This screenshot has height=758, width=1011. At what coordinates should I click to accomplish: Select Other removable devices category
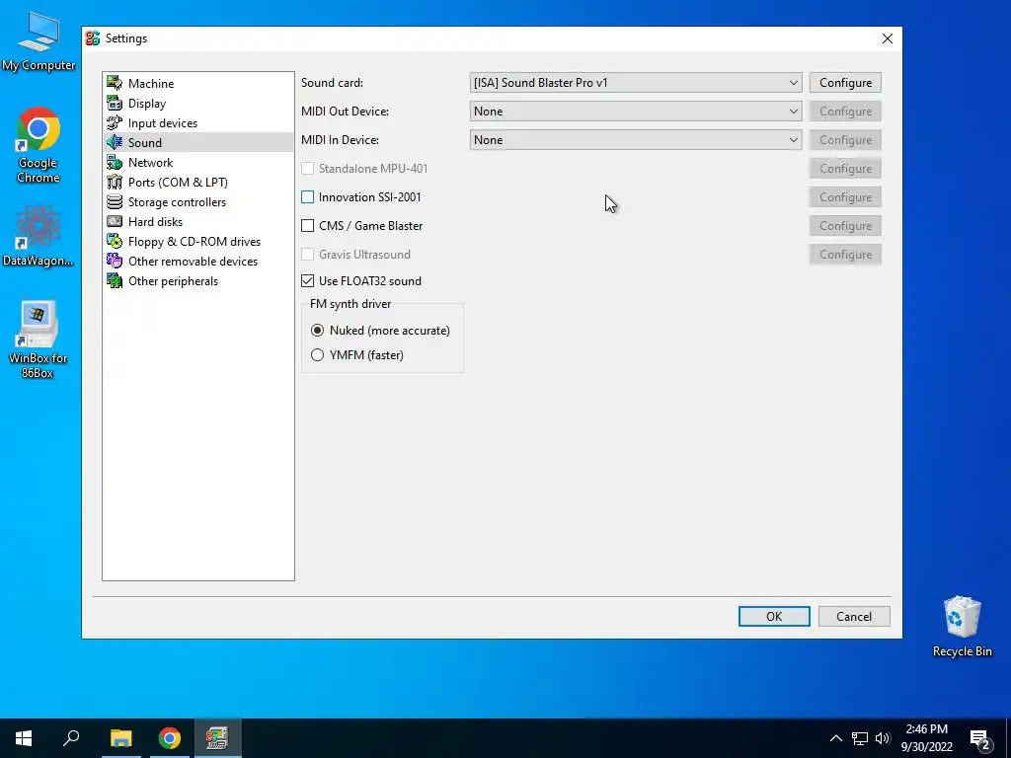[x=197, y=261]
